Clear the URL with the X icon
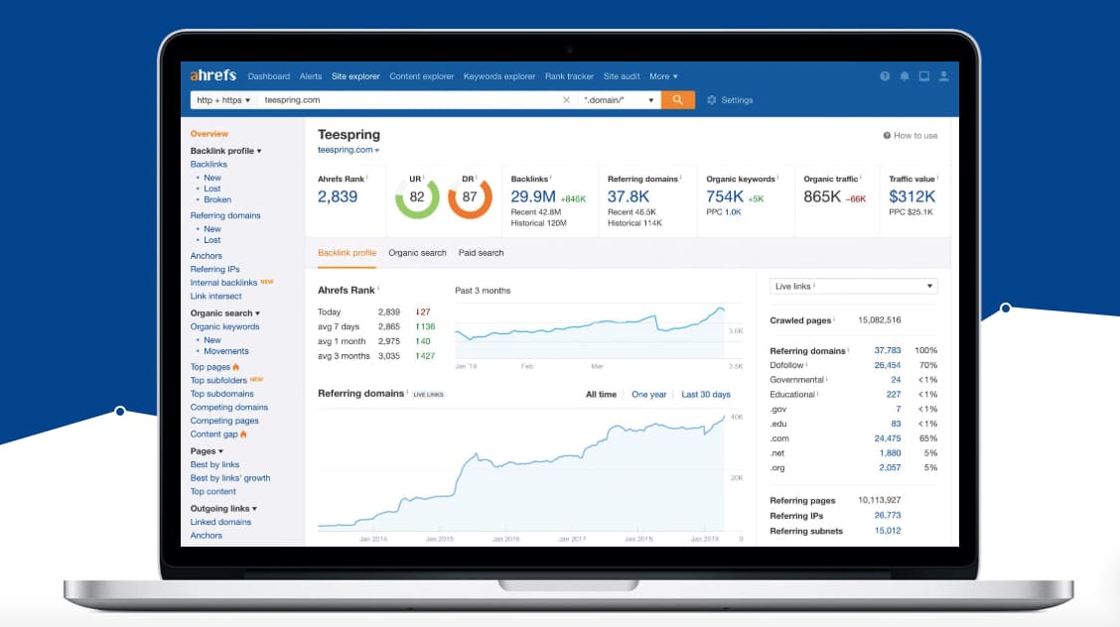 coord(566,100)
